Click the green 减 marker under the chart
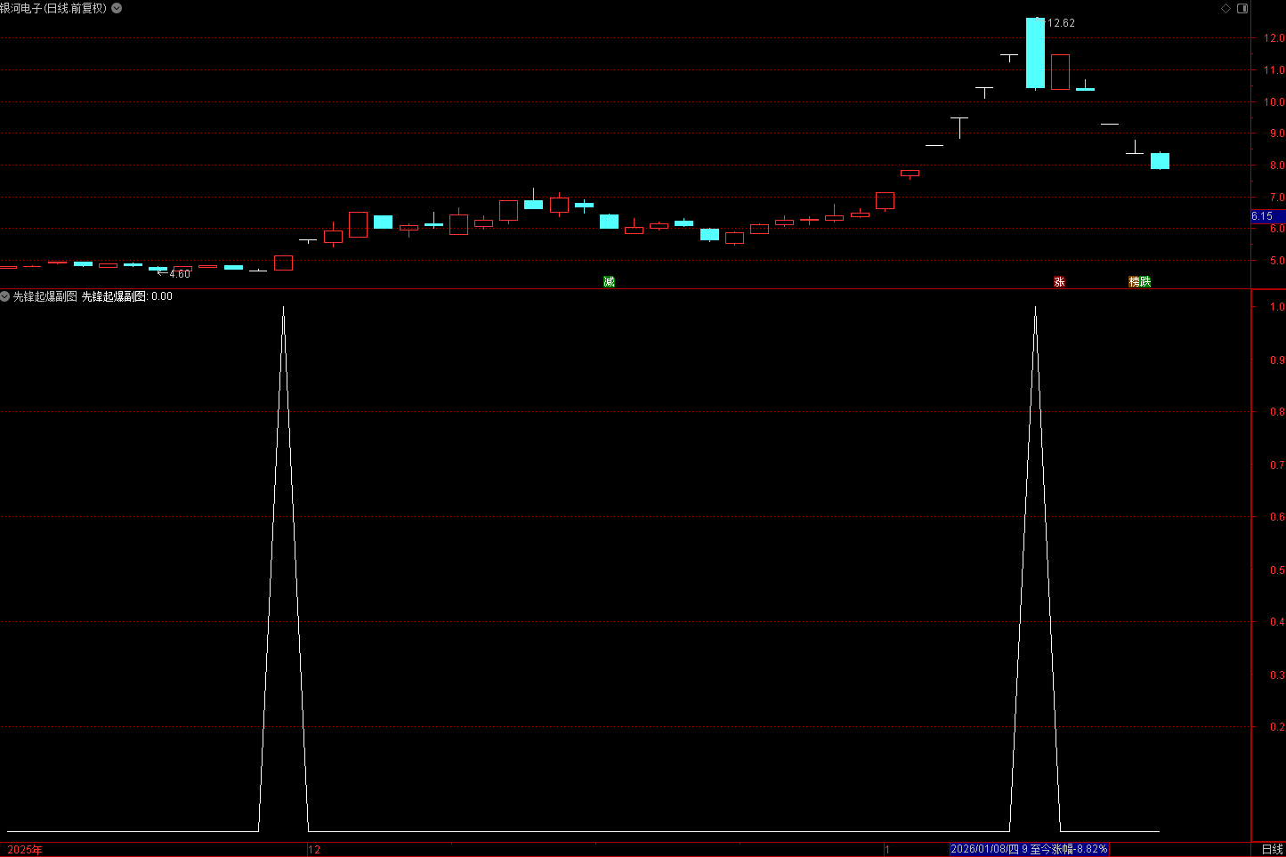This screenshot has height=857, width=1286. pos(609,281)
